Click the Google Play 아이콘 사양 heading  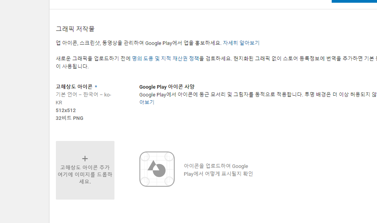tap(167, 87)
